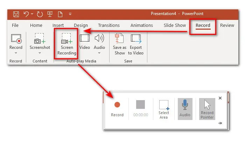This screenshot has width=245, height=142.
Task: Choose Select Area in recording dock
Action: tap(164, 109)
